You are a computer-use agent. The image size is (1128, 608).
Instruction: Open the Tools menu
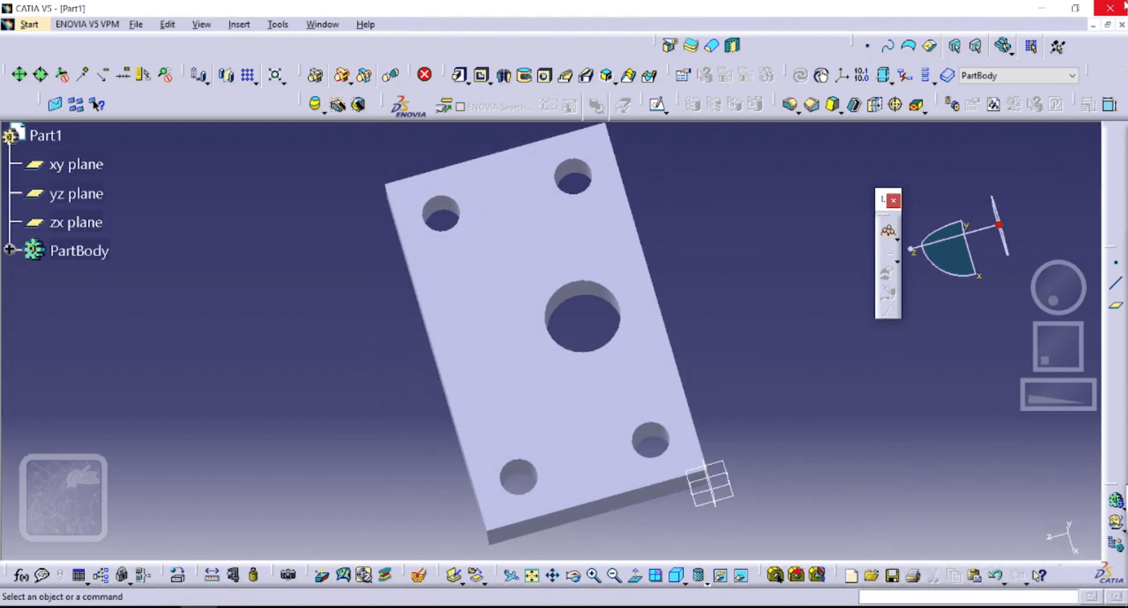pyautogui.click(x=277, y=24)
